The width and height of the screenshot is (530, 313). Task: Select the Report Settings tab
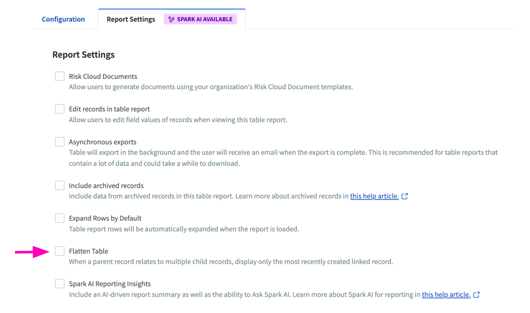click(131, 19)
